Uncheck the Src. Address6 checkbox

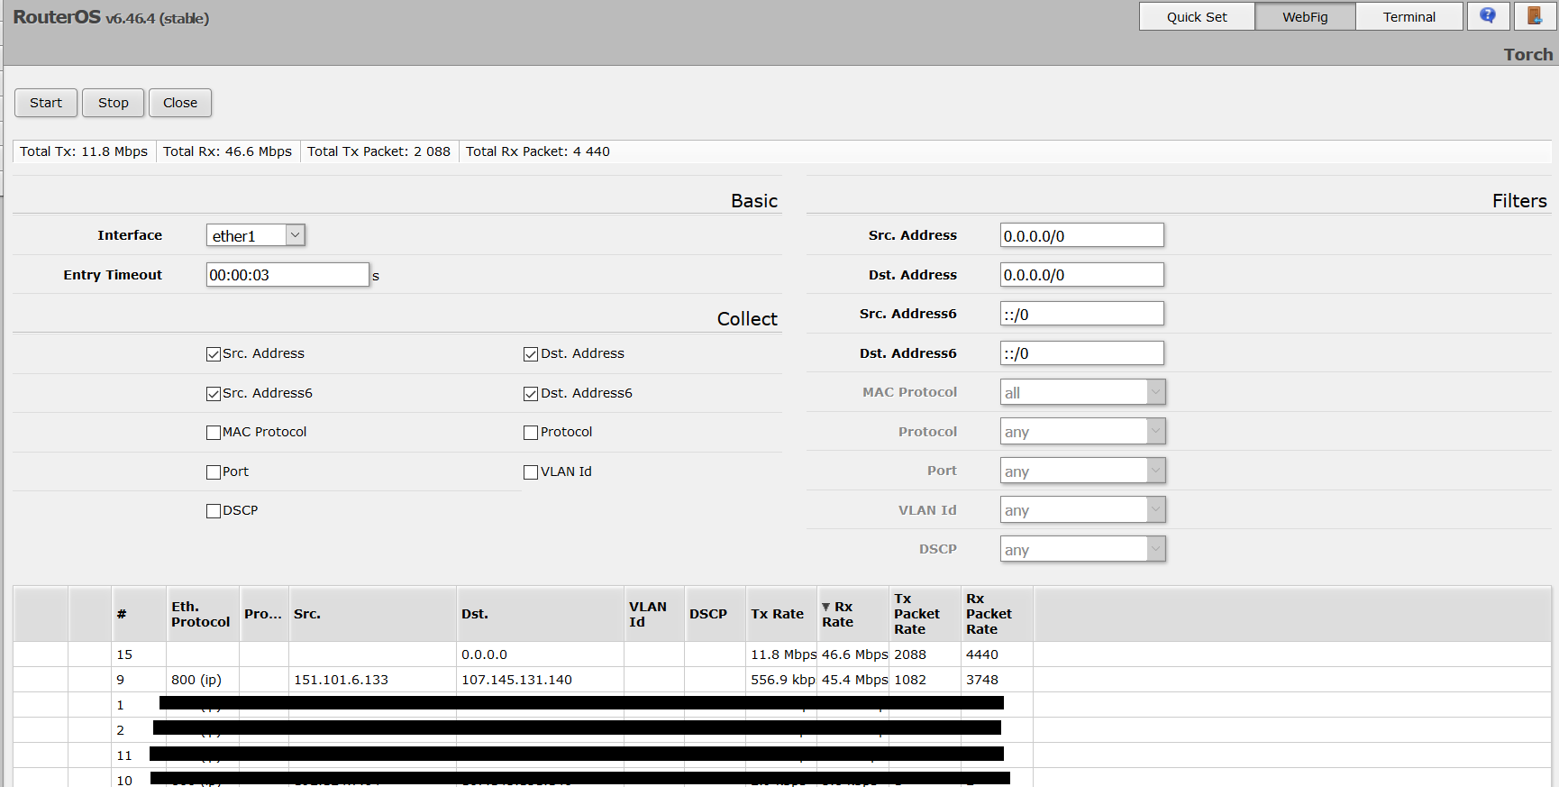[214, 394]
